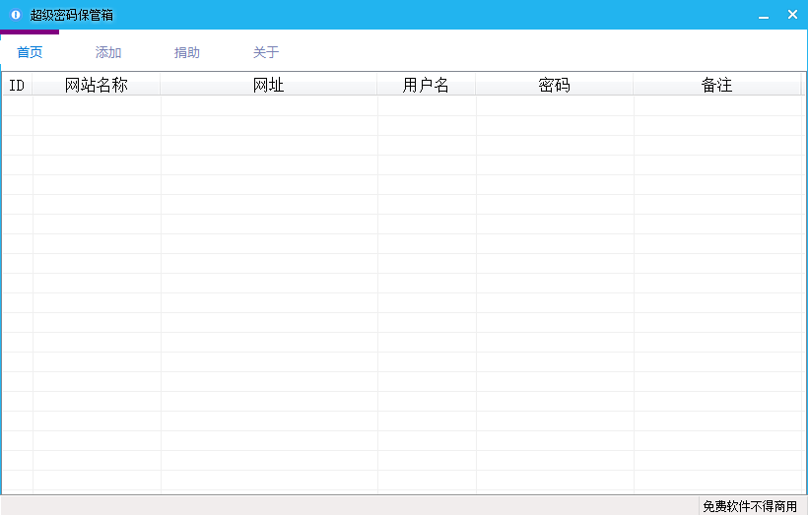Open the 捐助 tab
This screenshot has width=808, height=516.
[186, 52]
